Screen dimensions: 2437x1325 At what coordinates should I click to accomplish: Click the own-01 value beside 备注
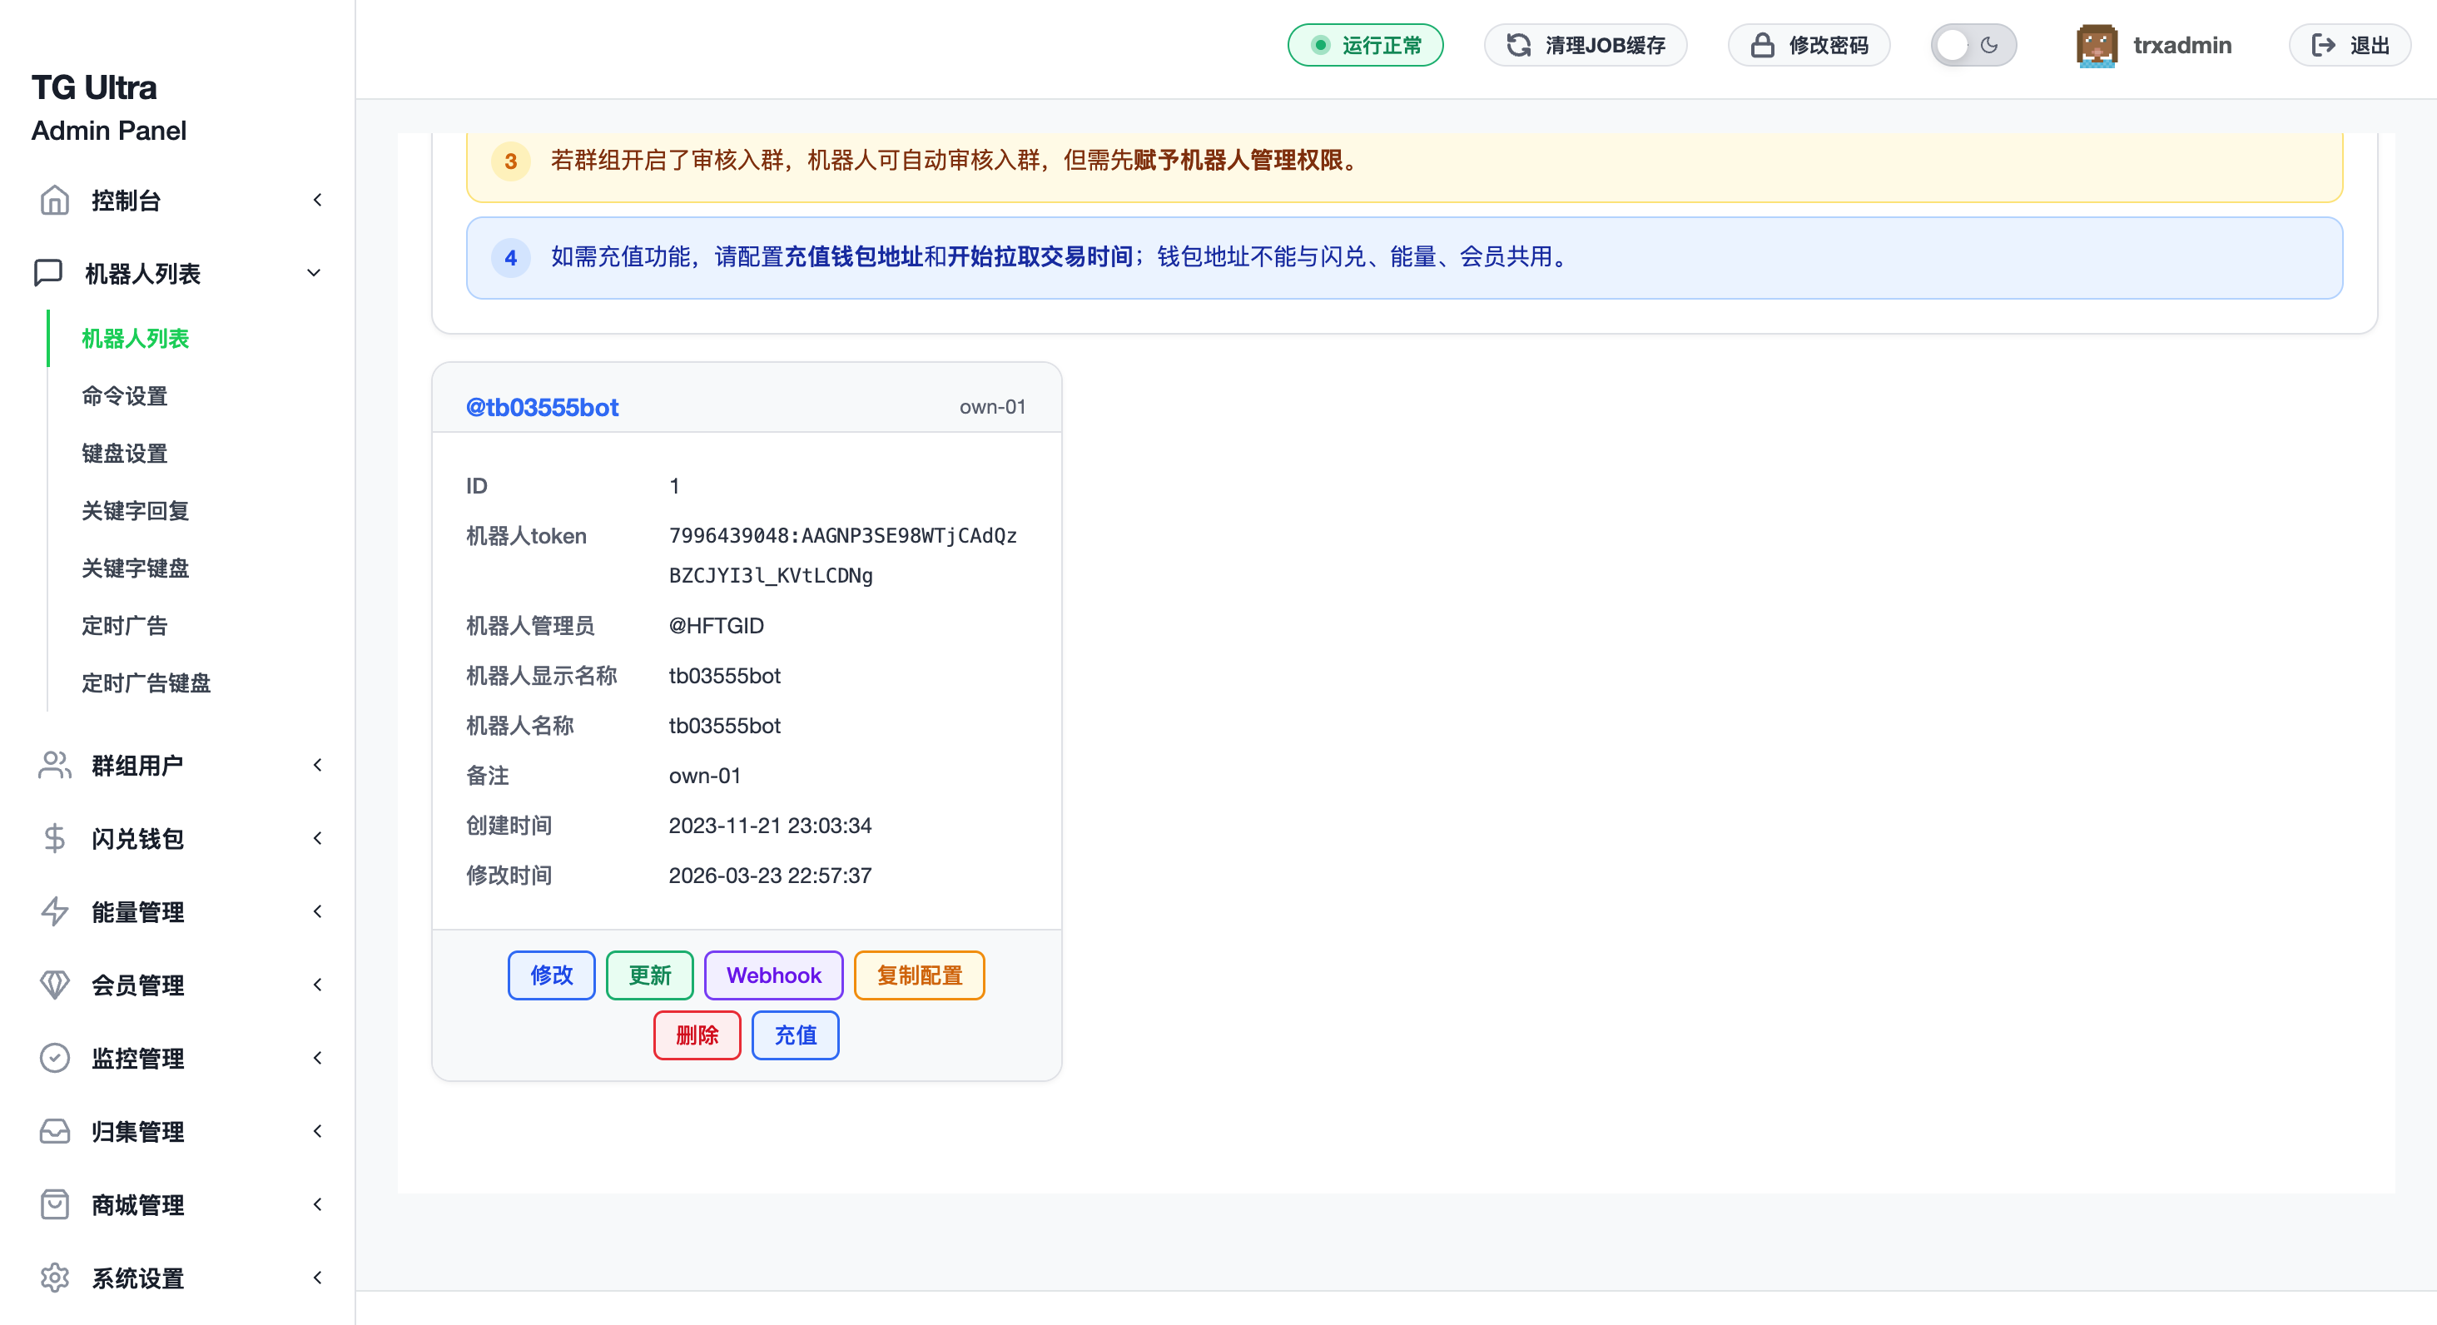point(705,775)
